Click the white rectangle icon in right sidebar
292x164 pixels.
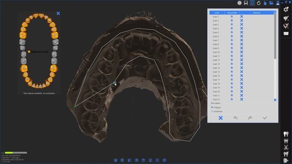(x=286, y=33)
